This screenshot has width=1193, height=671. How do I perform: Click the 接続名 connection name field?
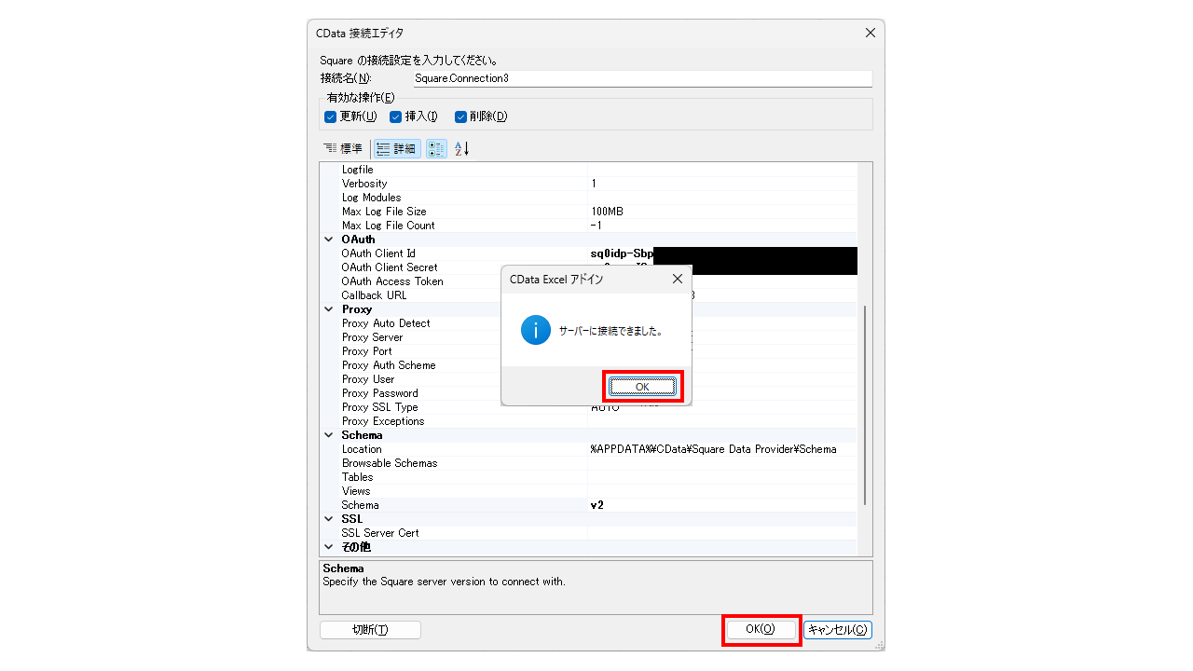pos(642,79)
